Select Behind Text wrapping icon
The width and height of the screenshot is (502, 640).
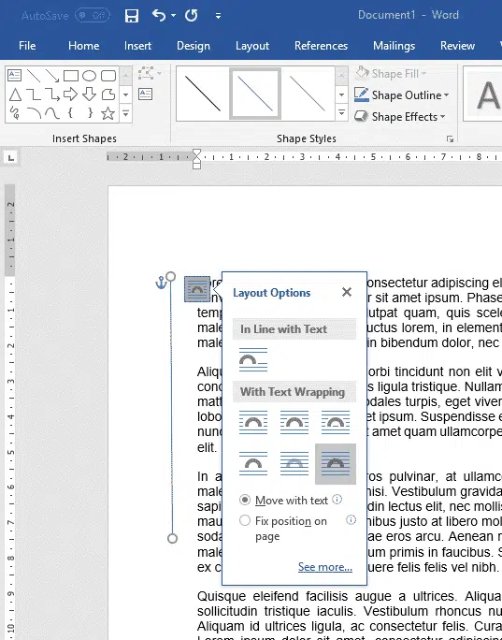(294, 464)
